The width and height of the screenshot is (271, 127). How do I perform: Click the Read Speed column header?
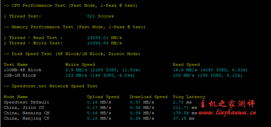[x=186, y=65]
